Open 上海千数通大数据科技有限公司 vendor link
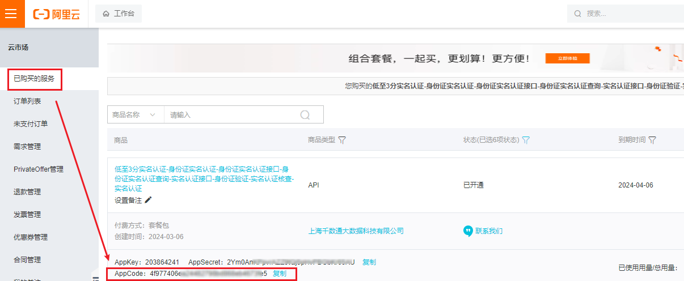 click(356, 231)
